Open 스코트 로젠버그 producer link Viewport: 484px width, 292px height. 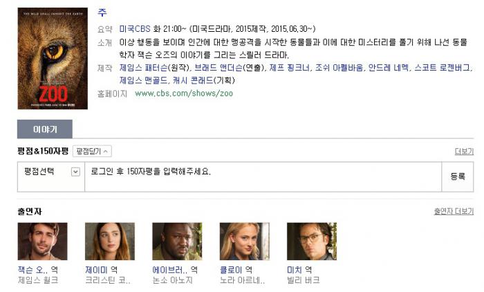(442, 68)
